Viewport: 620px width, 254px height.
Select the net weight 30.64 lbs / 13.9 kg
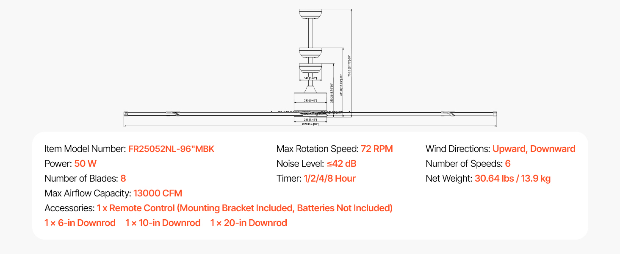[x=512, y=179]
